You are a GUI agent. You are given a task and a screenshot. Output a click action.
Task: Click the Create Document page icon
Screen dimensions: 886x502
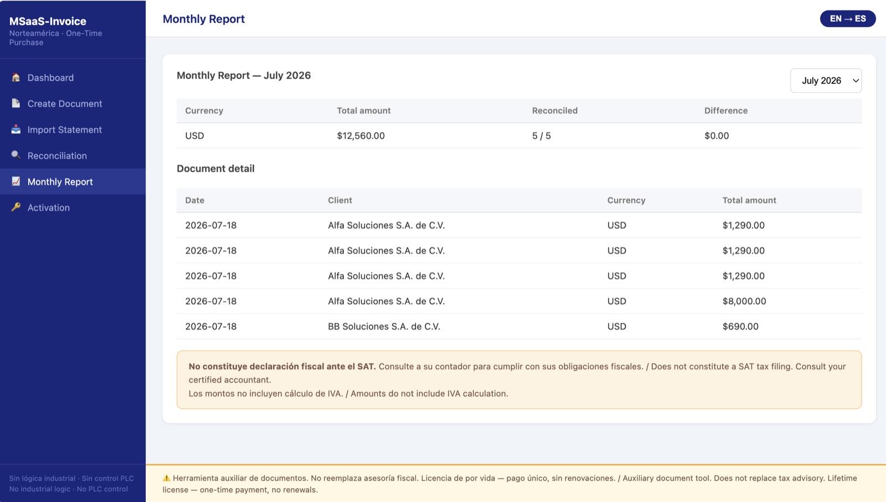(x=16, y=103)
